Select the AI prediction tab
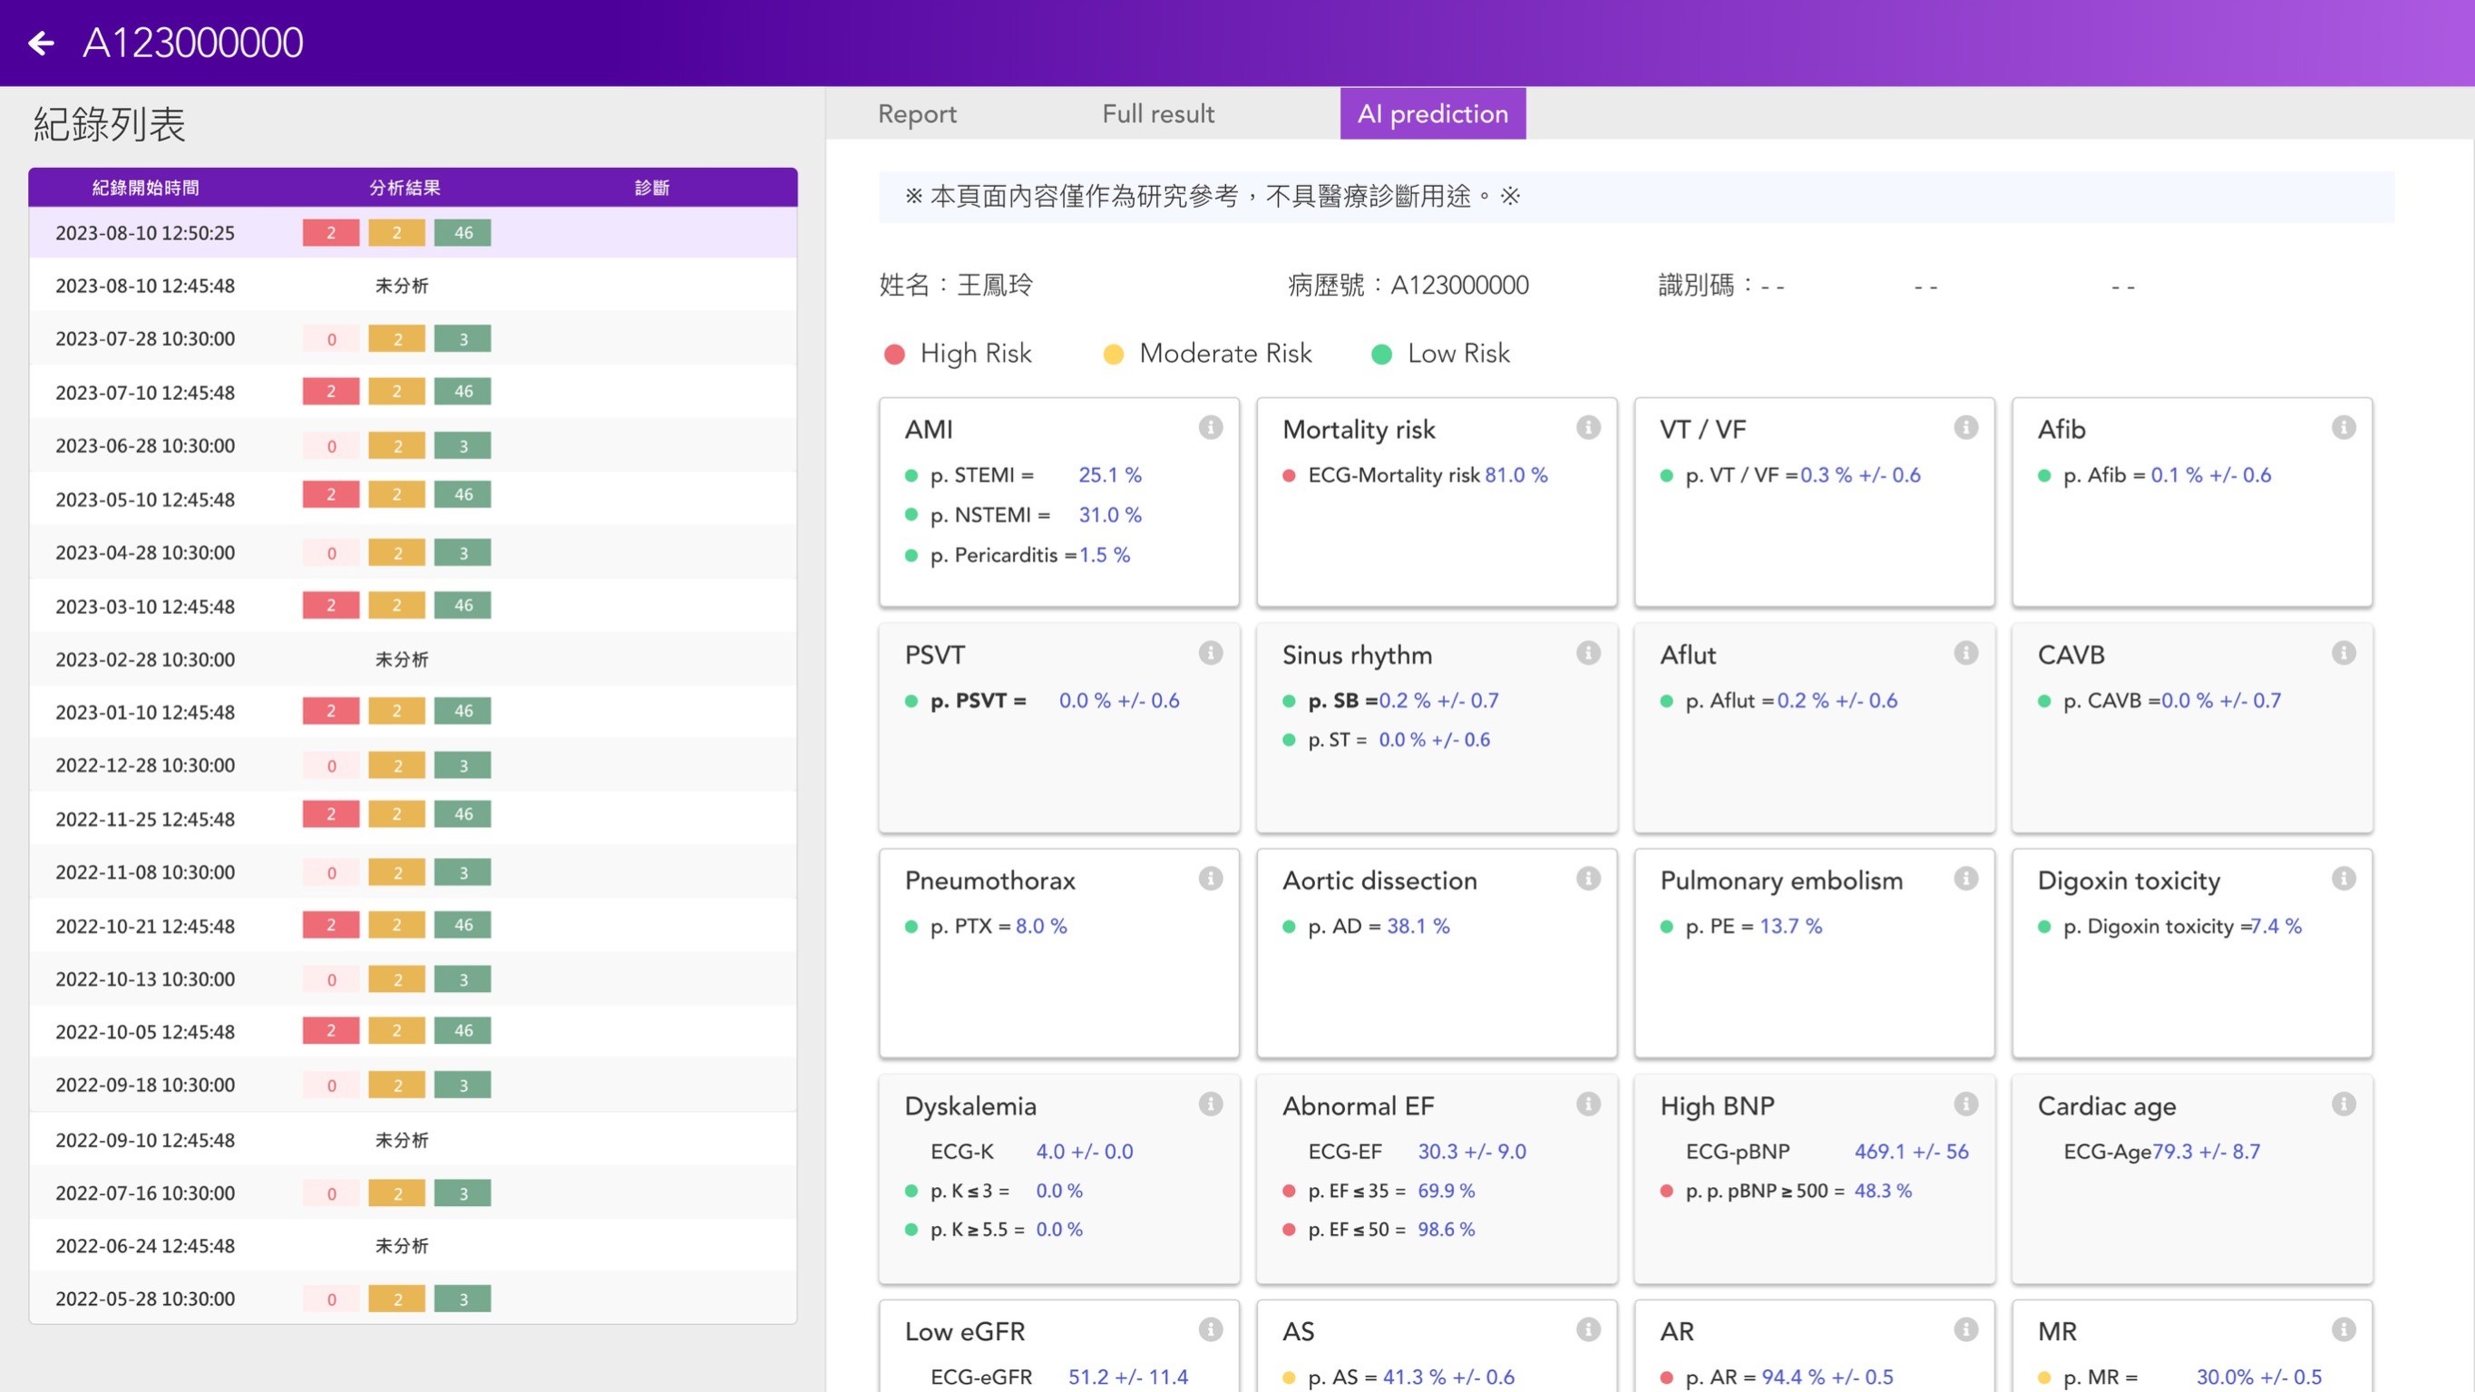Screen dimensions: 2475x1392 point(1433,113)
